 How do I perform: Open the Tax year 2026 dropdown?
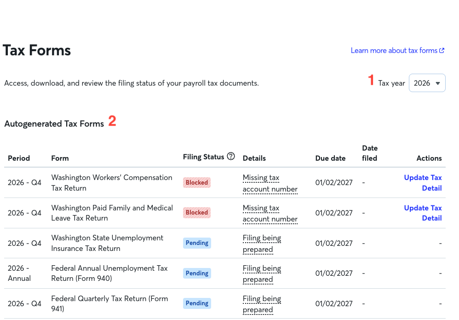coord(427,83)
